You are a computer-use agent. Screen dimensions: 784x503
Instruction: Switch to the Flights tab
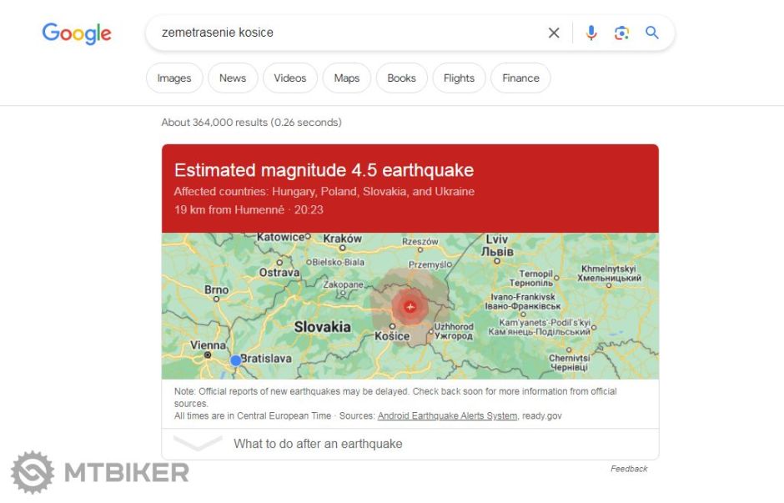click(459, 78)
